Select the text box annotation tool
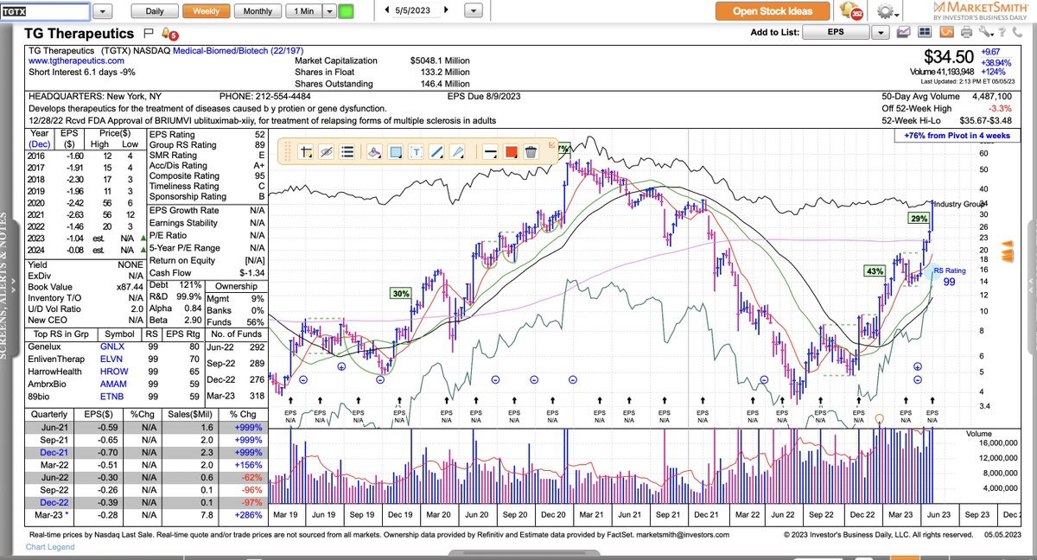Image resolution: width=1037 pixels, height=560 pixels. coord(416,152)
